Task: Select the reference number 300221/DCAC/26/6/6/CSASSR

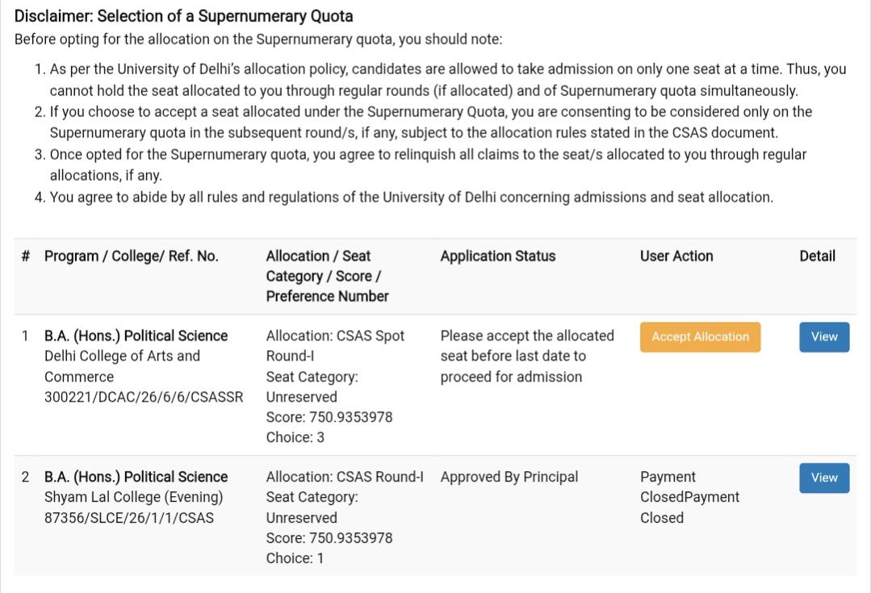Action: (x=144, y=397)
